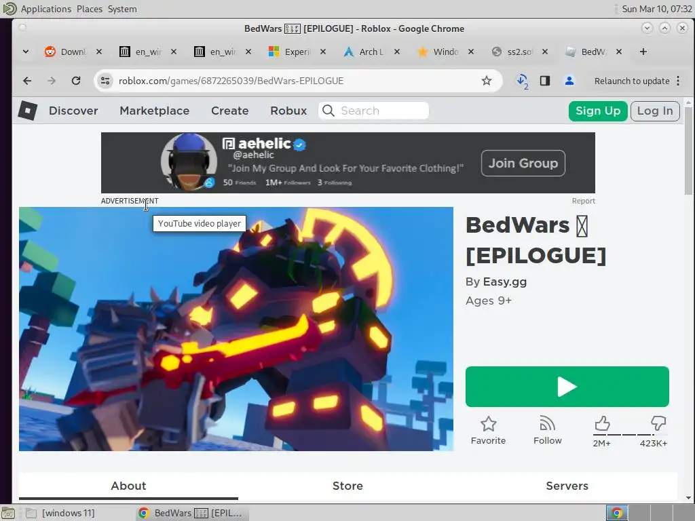
Task: Like the game with thumbs-up icon
Action: [602, 424]
